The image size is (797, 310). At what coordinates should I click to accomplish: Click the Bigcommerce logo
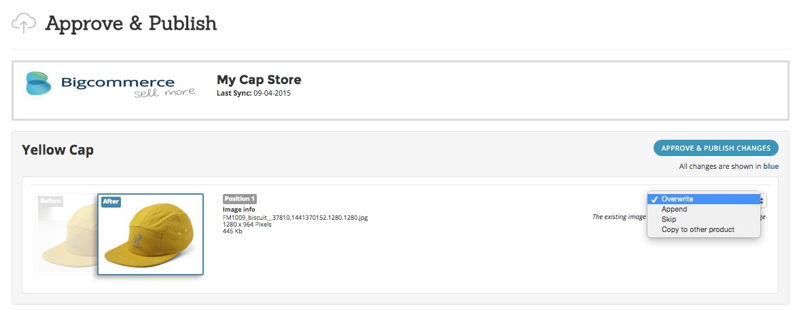(x=110, y=85)
